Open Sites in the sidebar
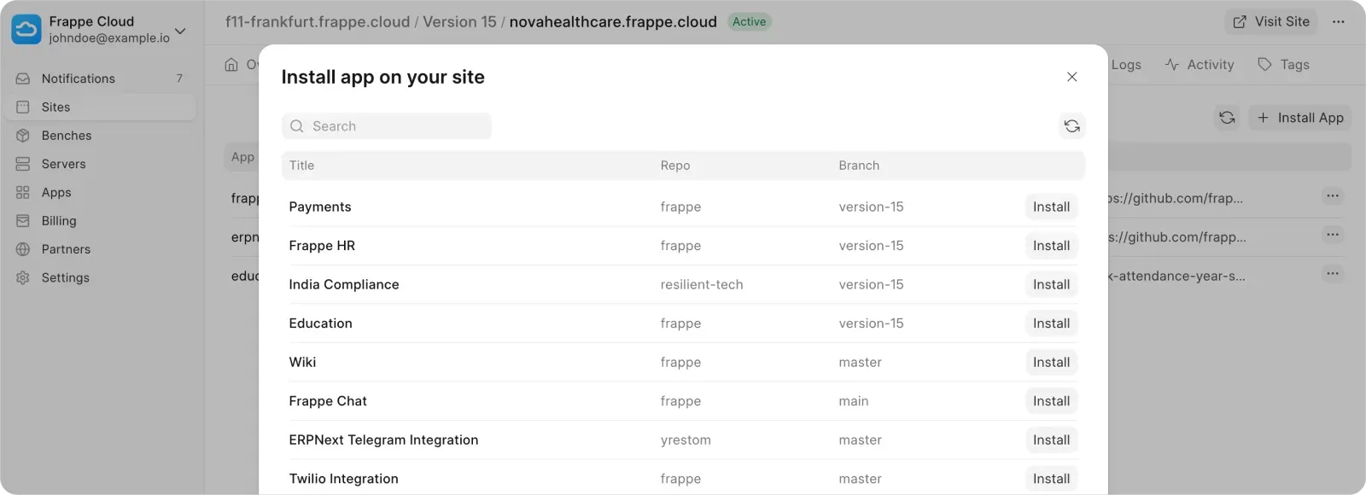The width and height of the screenshot is (1366, 495). (99, 107)
